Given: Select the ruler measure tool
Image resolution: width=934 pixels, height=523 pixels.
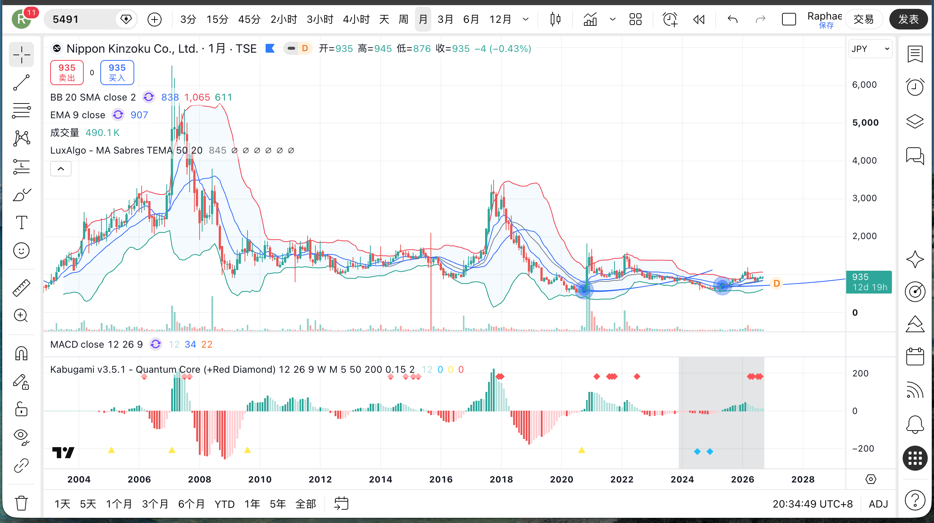Looking at the screenshot, I should tap(21, 288).
